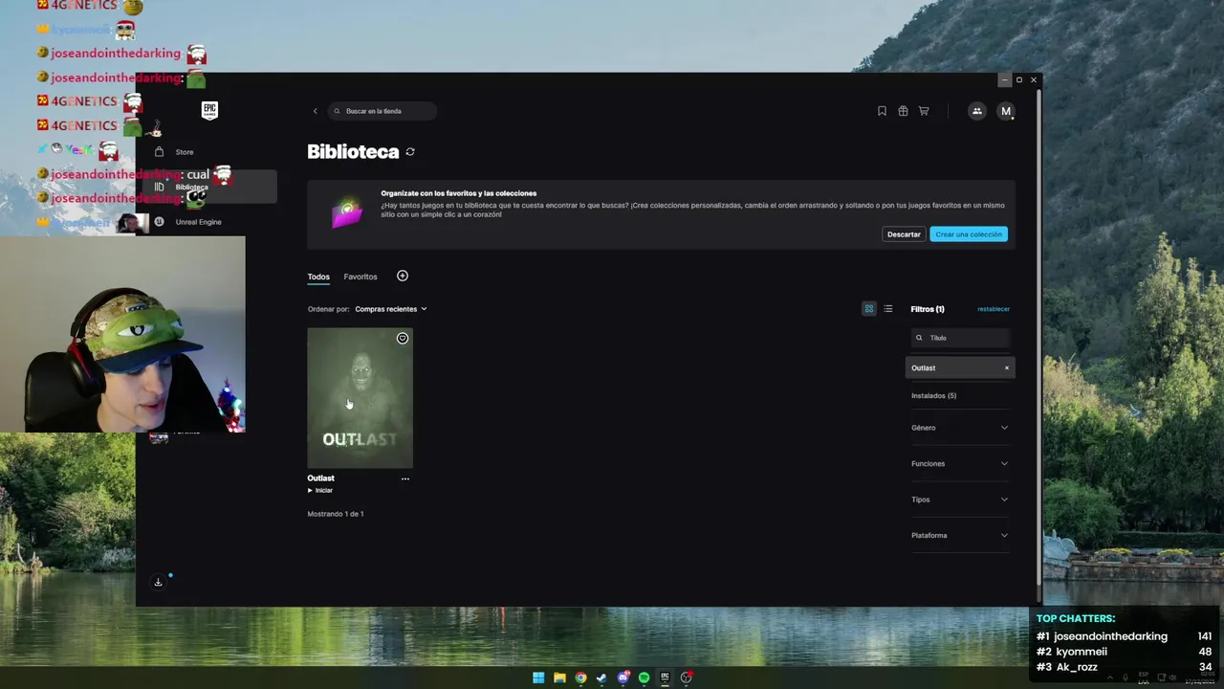Add a new collection with plus icon
This screenshot has height=689, width=1224.
[403, 276]
